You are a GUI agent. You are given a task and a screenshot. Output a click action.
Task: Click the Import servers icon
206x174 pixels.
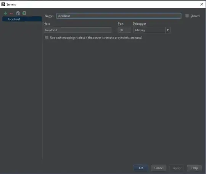[x=24, y=13]
